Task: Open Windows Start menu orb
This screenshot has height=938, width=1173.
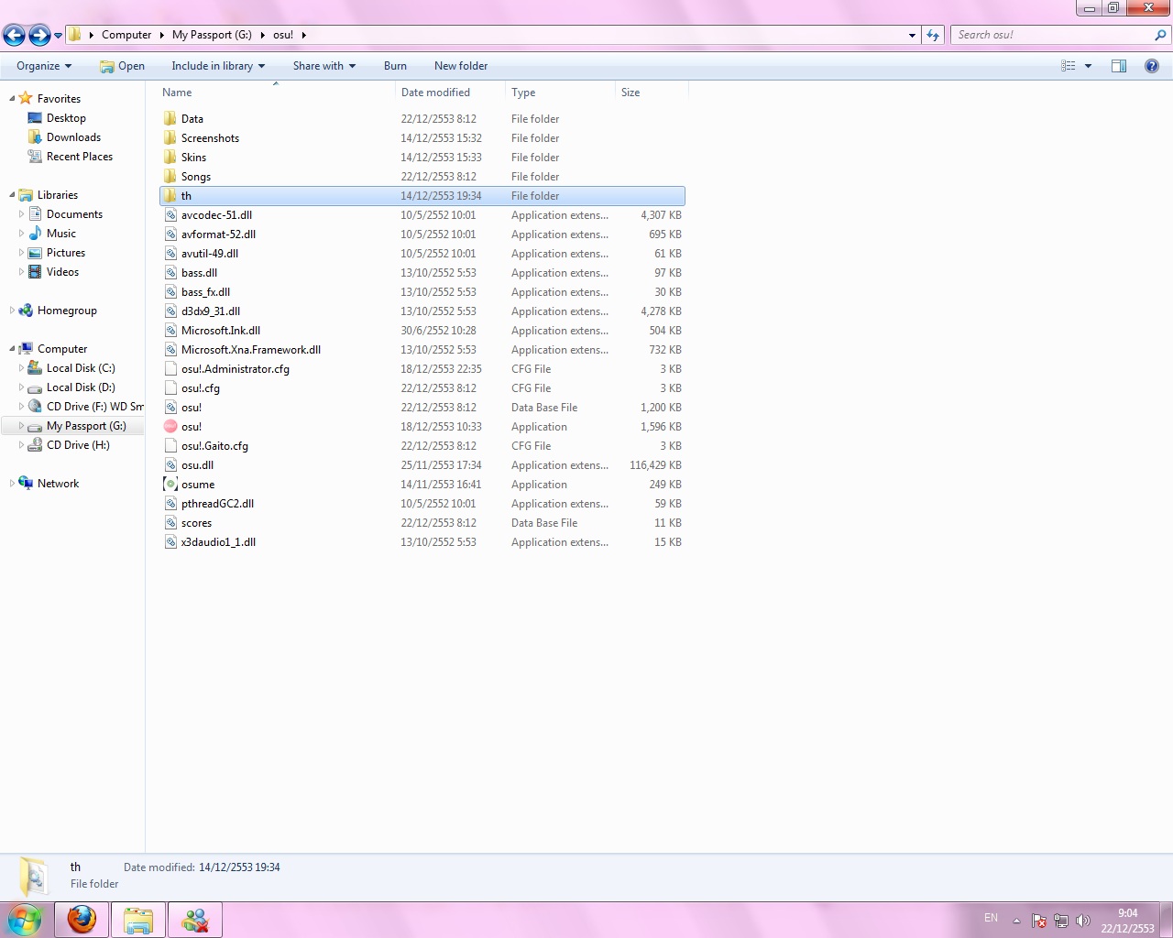Action: click(25, 920)
